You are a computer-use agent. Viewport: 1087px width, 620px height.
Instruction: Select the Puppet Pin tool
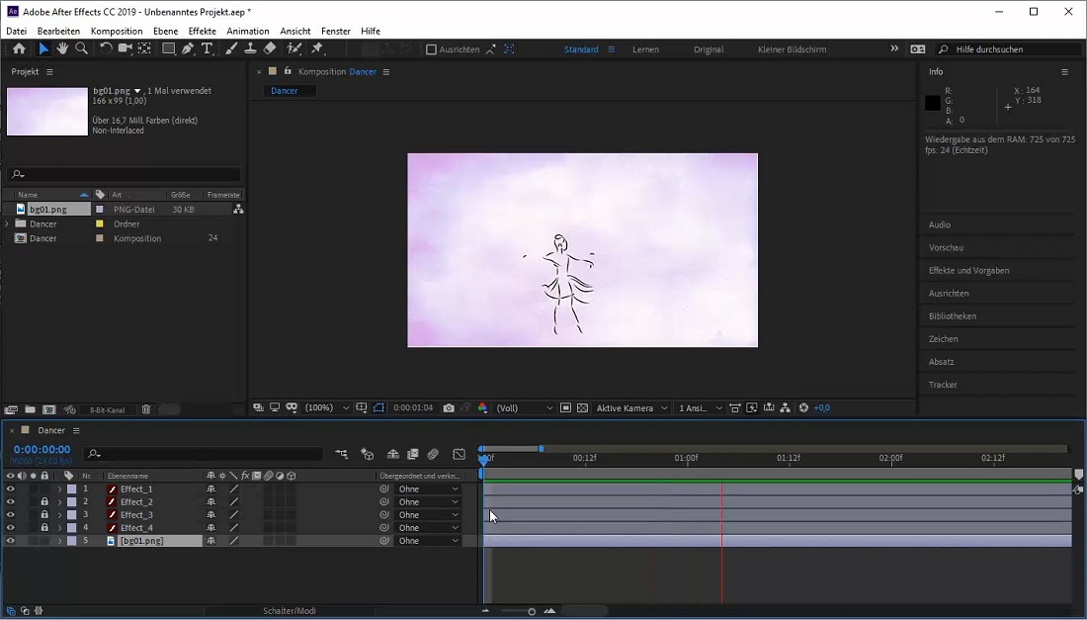[x=317, y=48]
